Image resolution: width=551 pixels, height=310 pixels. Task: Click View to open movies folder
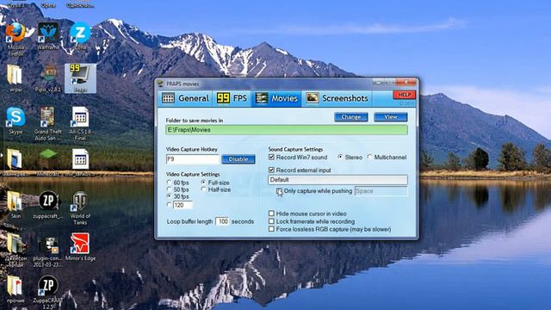click(x=390, y=117)
